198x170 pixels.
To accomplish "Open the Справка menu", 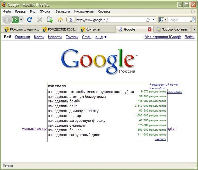I will click(104, 11).
